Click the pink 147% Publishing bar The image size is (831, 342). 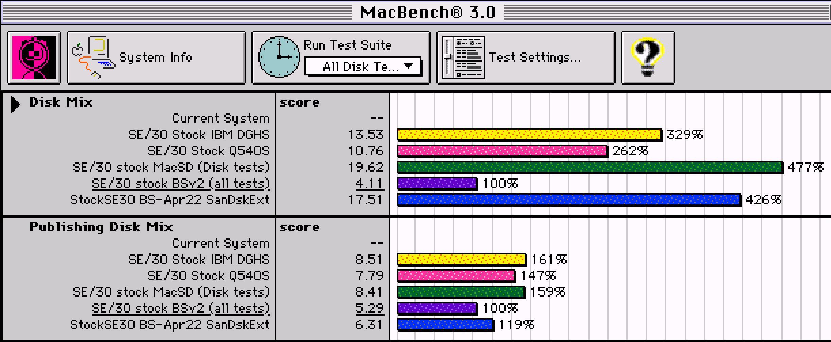(x=456, y=275)
